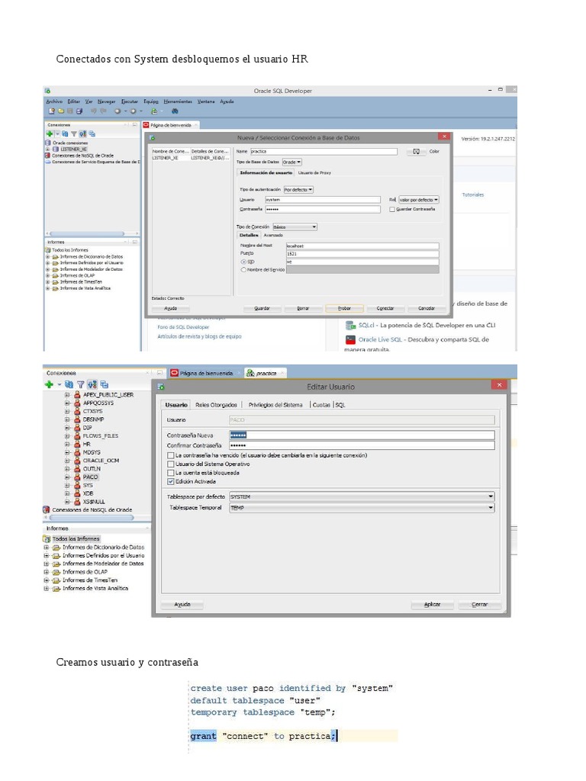Select the SID radio button
Viewport: 586px width, 781px height.
[x=243, y=262]
